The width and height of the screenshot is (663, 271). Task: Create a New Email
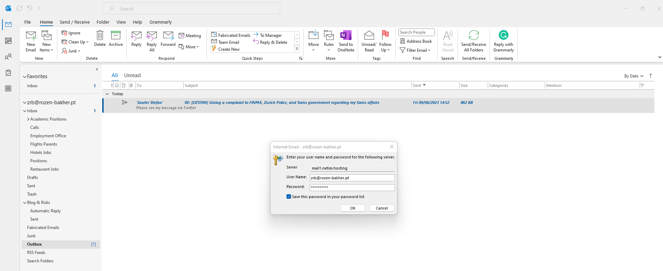pyautogui.click(x=31, y=41)
